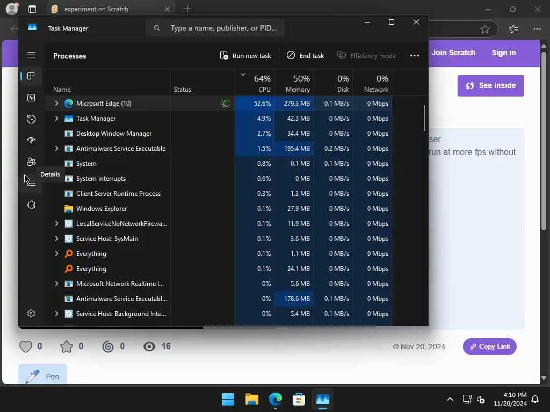Open Microsoft Edge from the taskbar

click(x=276, y=399)
